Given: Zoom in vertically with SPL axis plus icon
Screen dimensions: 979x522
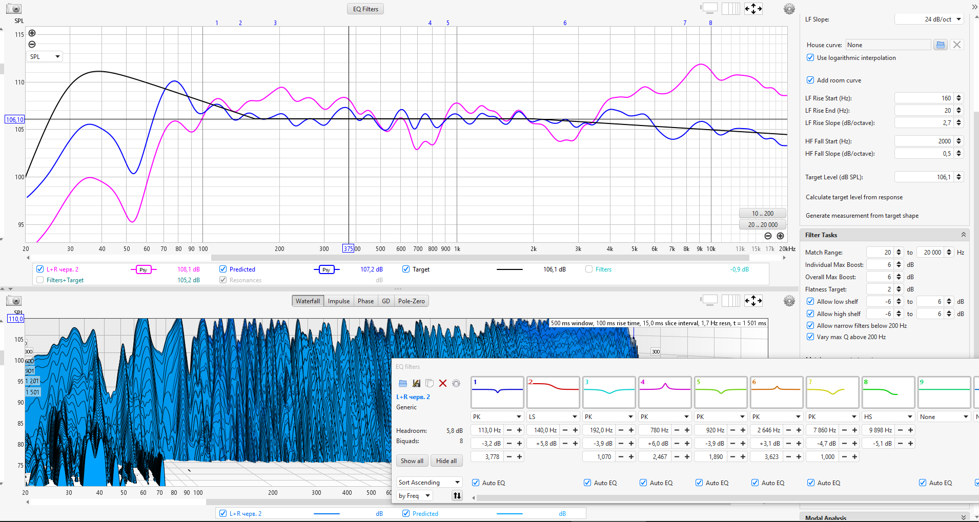Looking at the screenshot, I should tap(32, 33).
